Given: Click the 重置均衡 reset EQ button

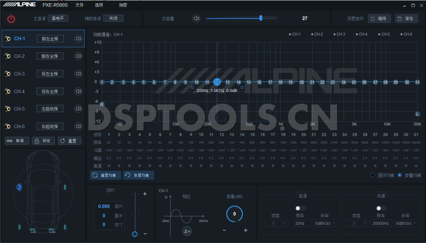Looking at the screenshot, I should [105, 175].
